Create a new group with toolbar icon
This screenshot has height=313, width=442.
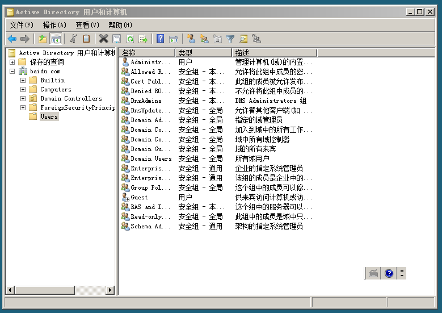204,39
